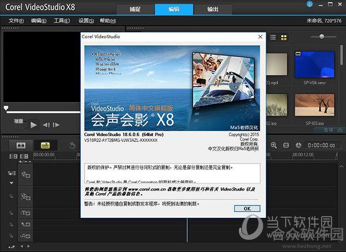The image size is (346, 252).
Task: Switch to the 编辑 (Edit) step tab
Action: [174, 9]
